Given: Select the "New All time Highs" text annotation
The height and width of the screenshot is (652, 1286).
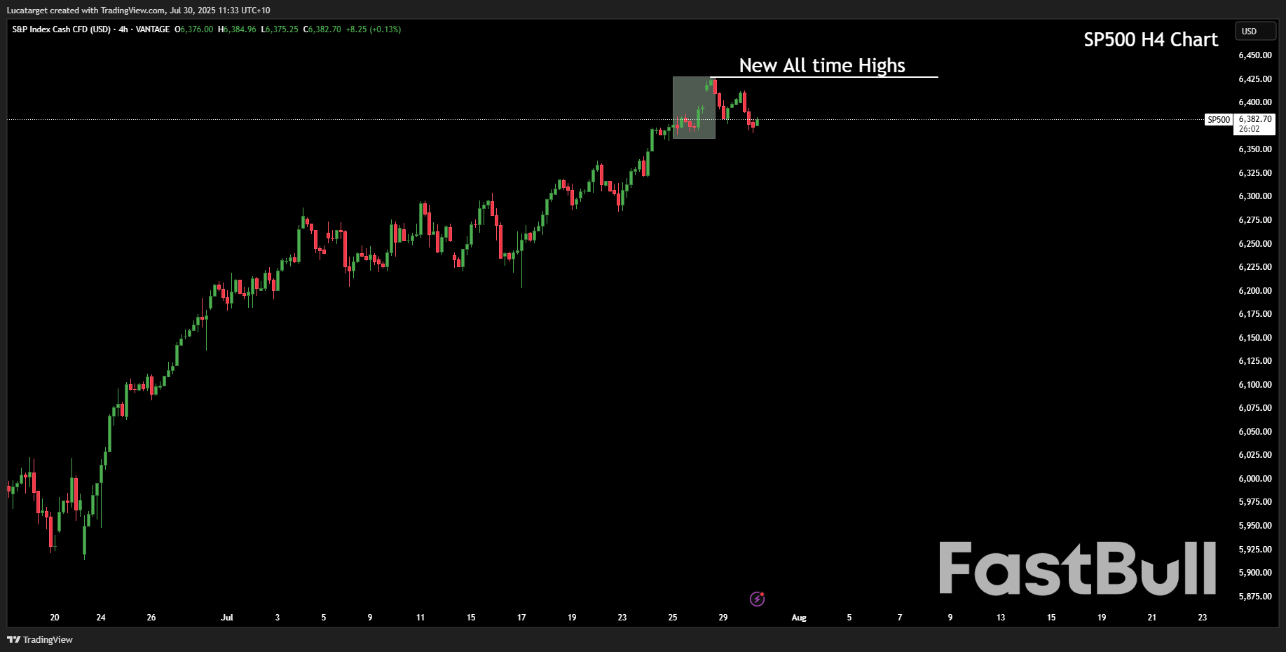Looking at the screenshot, I should [x=821, y=65].
